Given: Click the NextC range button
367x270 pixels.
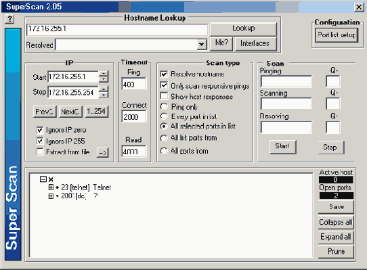Looking at the screenshot, I should point(70,112).
